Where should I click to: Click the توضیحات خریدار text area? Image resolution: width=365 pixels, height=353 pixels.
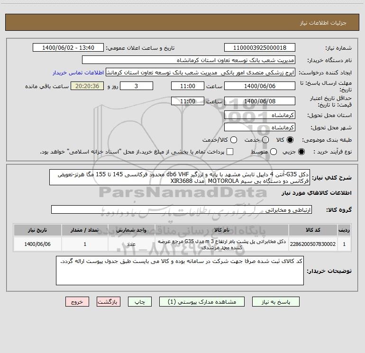click(180, 271)
